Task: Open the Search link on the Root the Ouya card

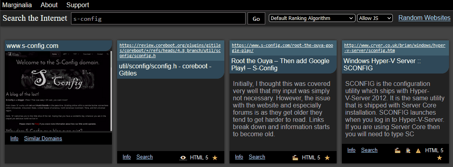Action: click(257, 157)
